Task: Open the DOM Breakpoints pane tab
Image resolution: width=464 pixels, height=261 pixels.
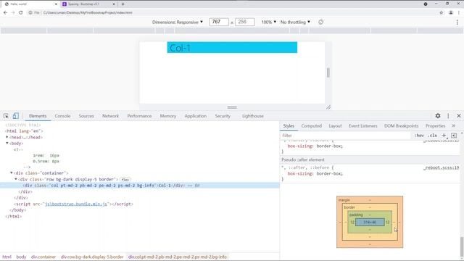Action: (x=401, y=125)
